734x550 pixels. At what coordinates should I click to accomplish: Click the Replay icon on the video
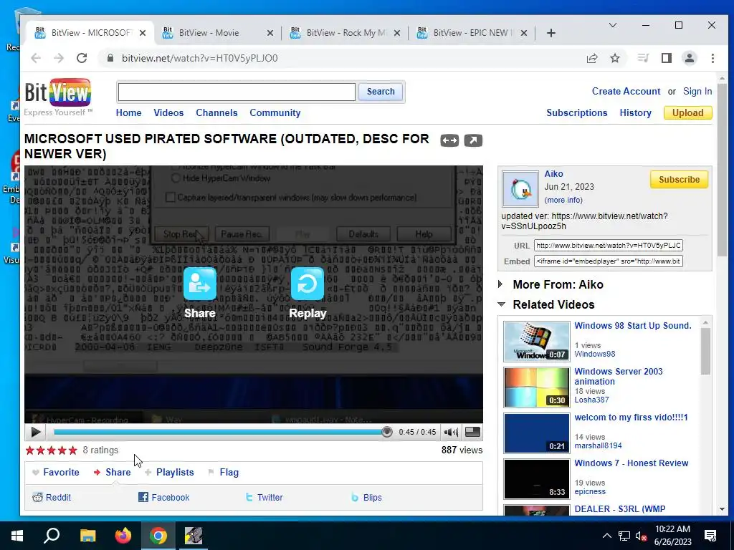[308, 284]
